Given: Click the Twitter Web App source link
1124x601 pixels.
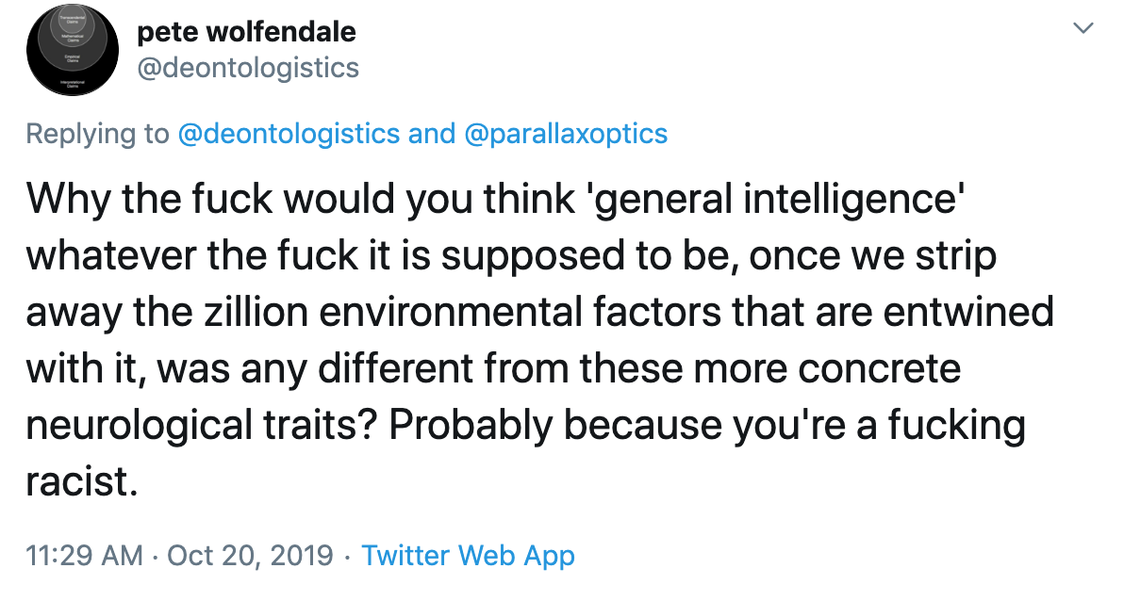Looking at the screenshot, I should (468, 555).
